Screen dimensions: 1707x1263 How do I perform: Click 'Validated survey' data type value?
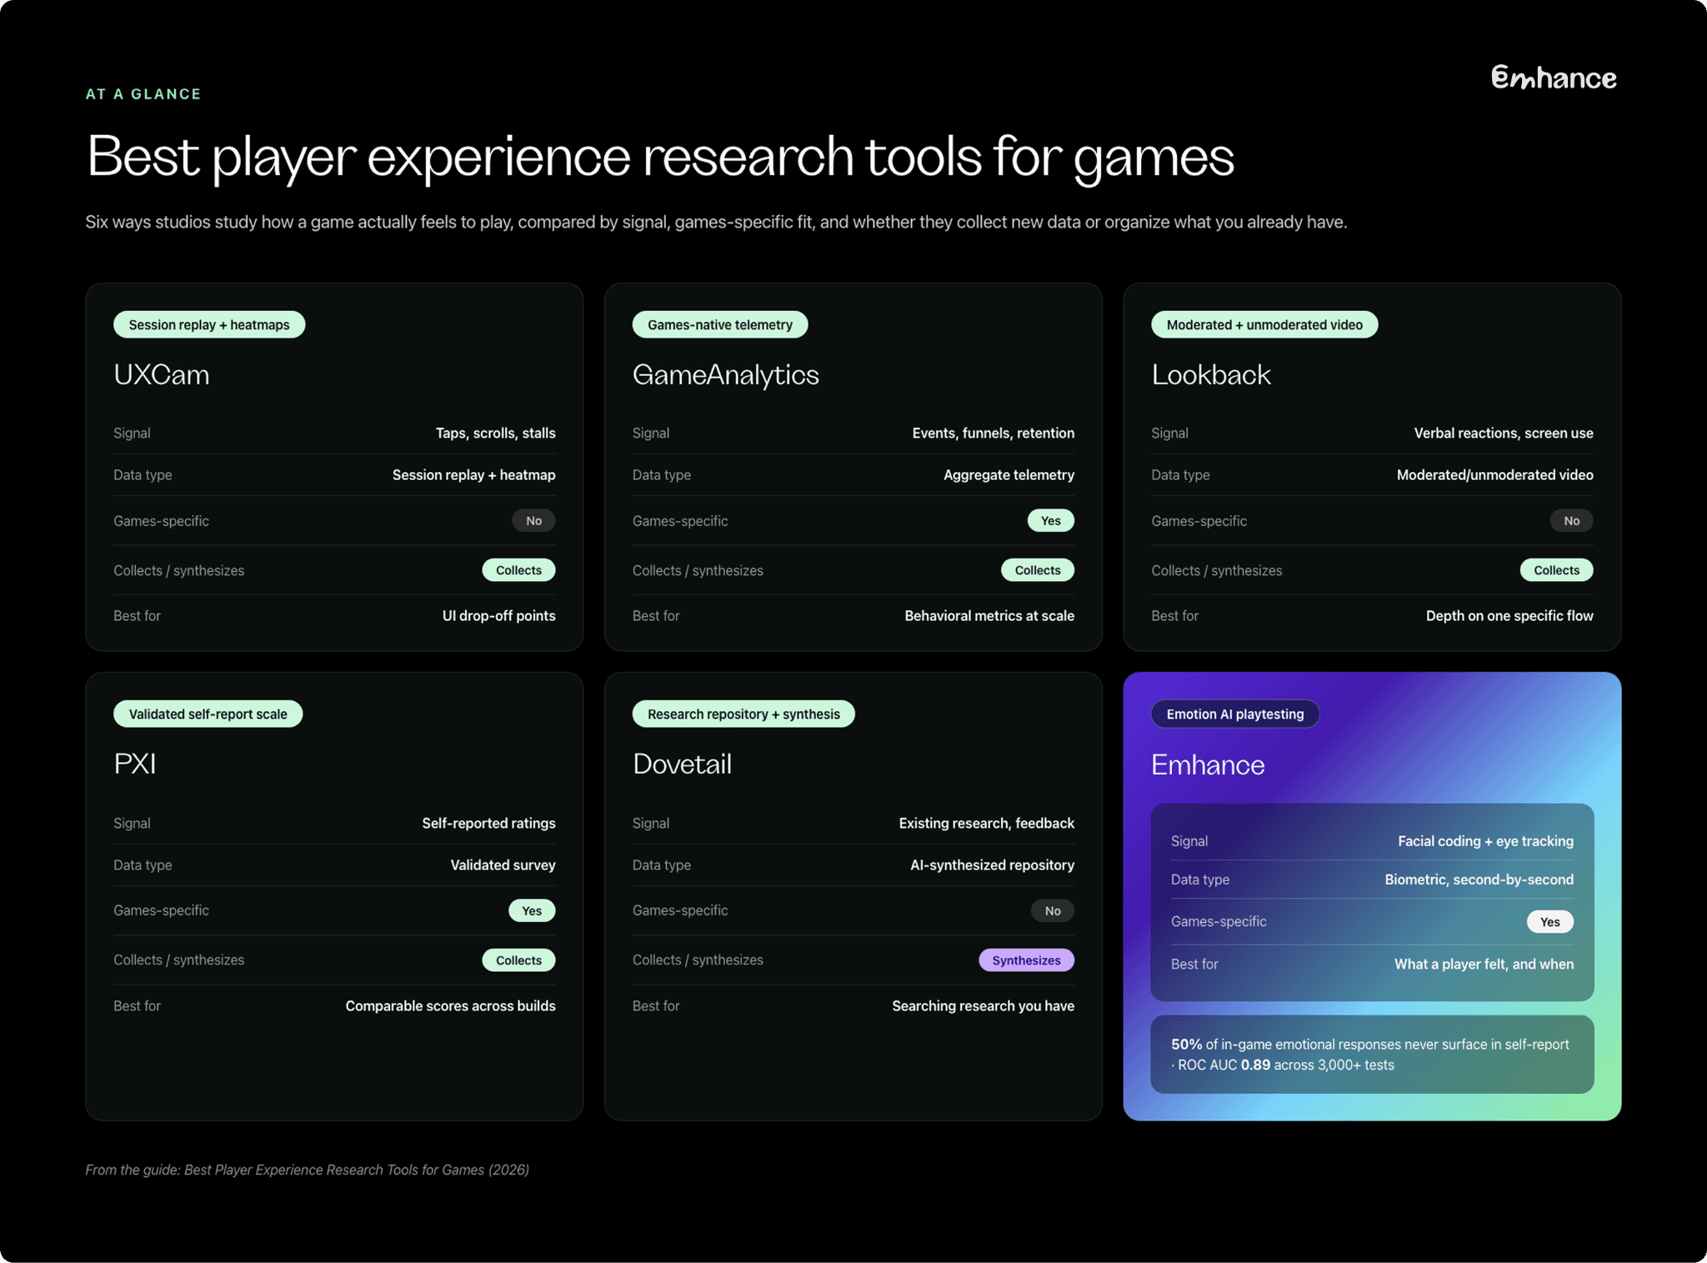503,865
